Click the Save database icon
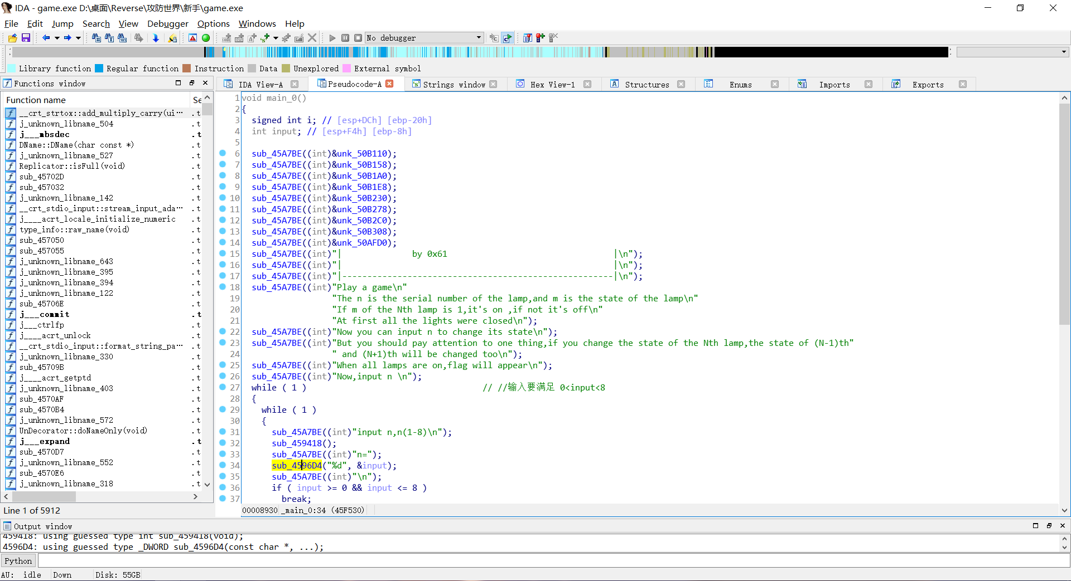This screenshot has width=1071, height=581. point(26,38)
